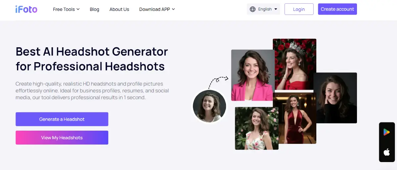Select the tiara and red roses headshot

click(x=294, y=64)
